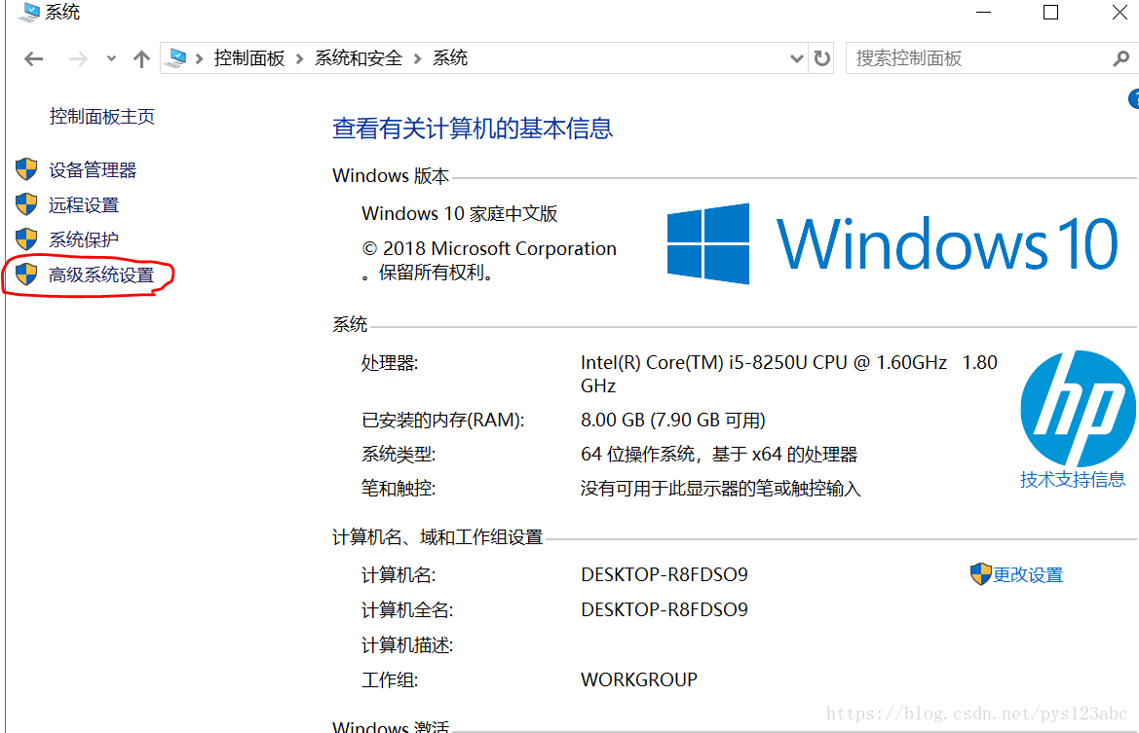Screen dimensions: 1139x733
Task: Select 系统 in the breadcrumb path
Action: (450, 58)
